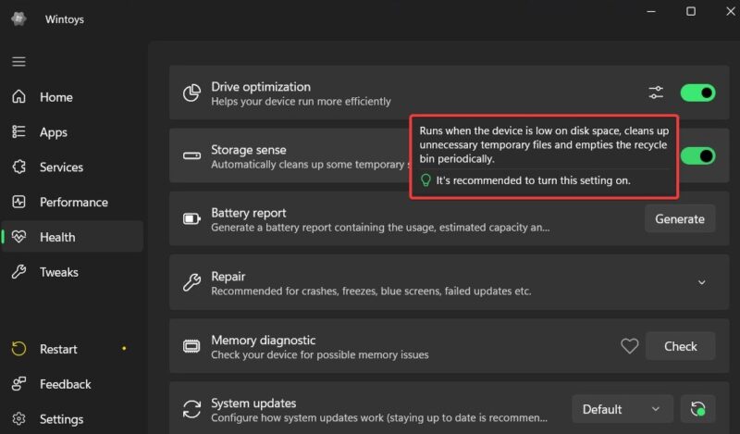The image size is (740, 434).
Task: Click the Feedback icon in sidebar
Action: pos(18,383)
